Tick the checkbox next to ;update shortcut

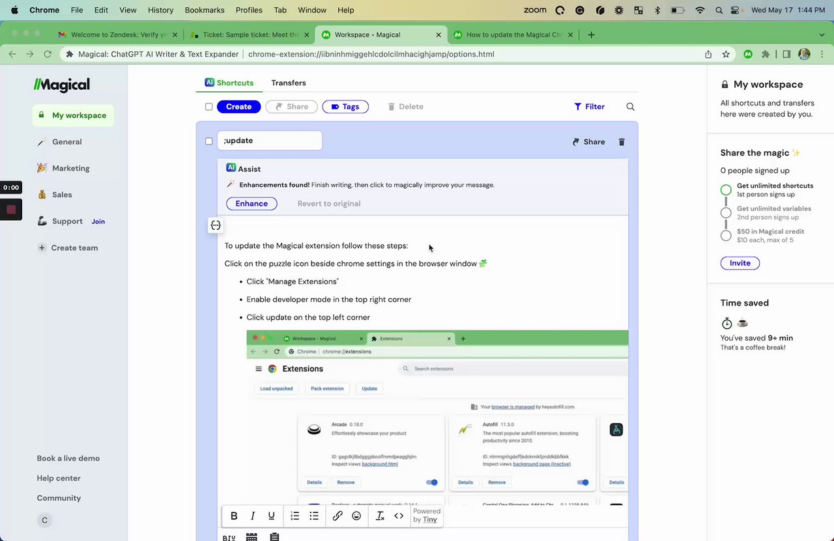(x=208, y=141)
